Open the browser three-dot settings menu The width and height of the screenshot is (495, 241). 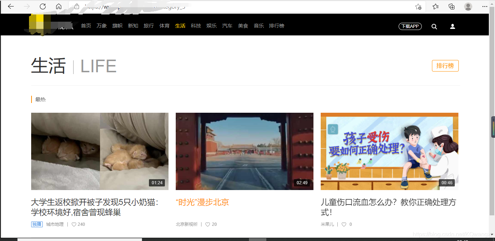pos(485,7)
